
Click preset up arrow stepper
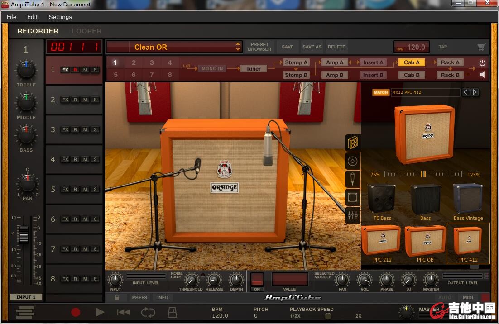coord(238,44)
